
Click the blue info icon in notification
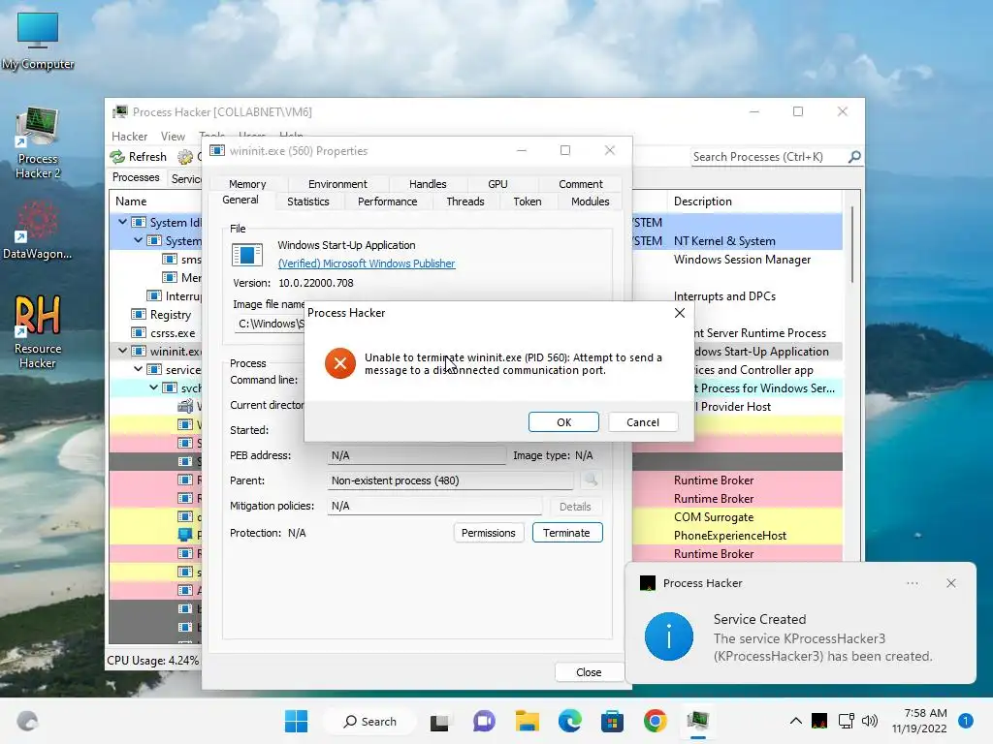coord(669,636)
